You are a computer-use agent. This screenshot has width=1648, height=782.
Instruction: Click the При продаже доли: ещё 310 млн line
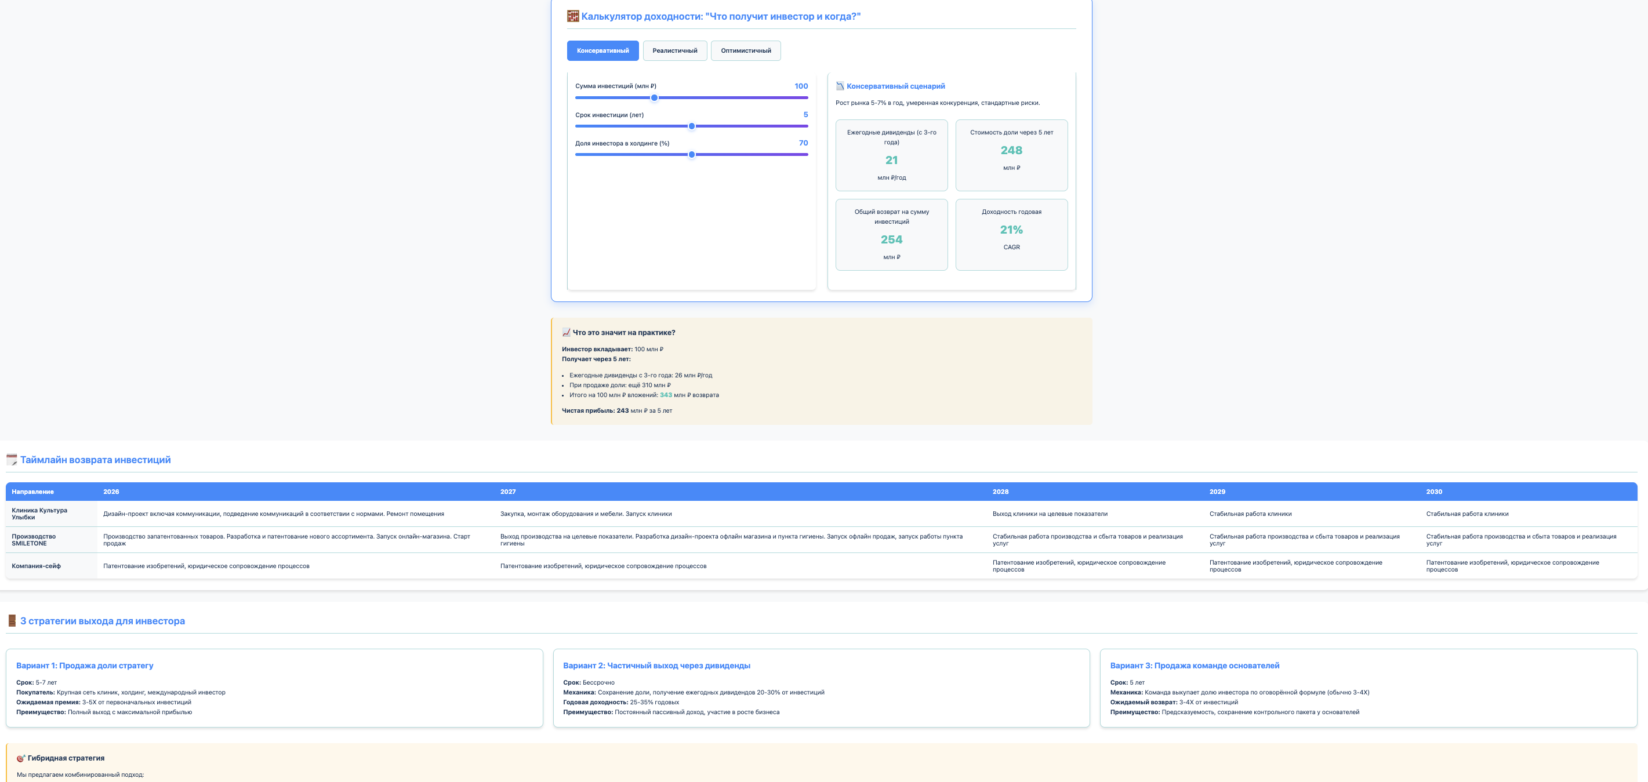[x=620, y=385]
